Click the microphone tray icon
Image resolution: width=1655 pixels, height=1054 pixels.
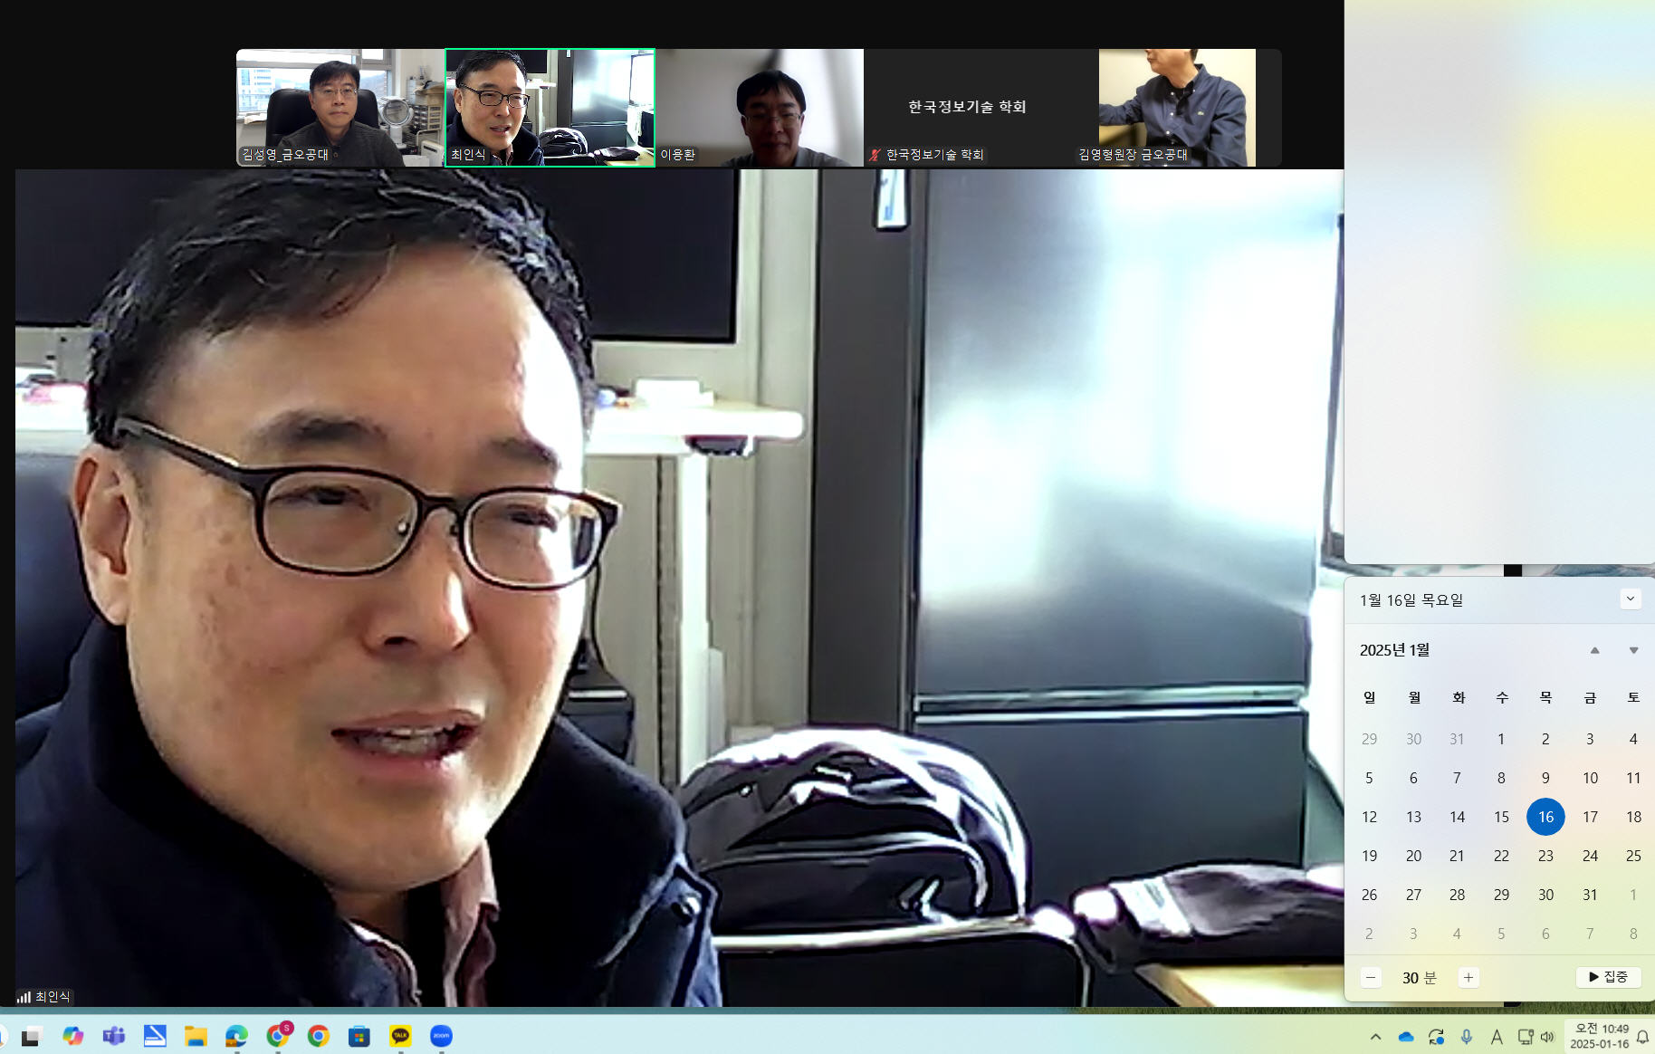pyautogui.click(x=1466, y=1037)
